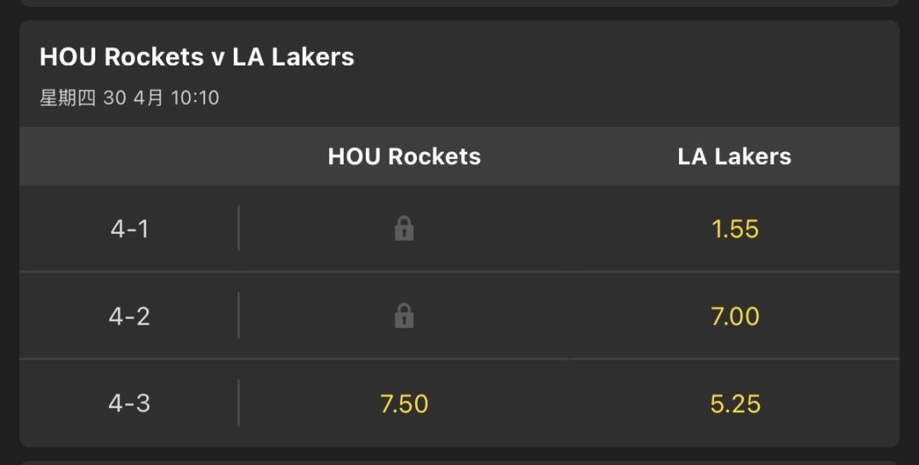Click the lock icon for Rockets 4-1
Image resolution: width=919 pixels, height=465 pixels.
pos(404,229)
